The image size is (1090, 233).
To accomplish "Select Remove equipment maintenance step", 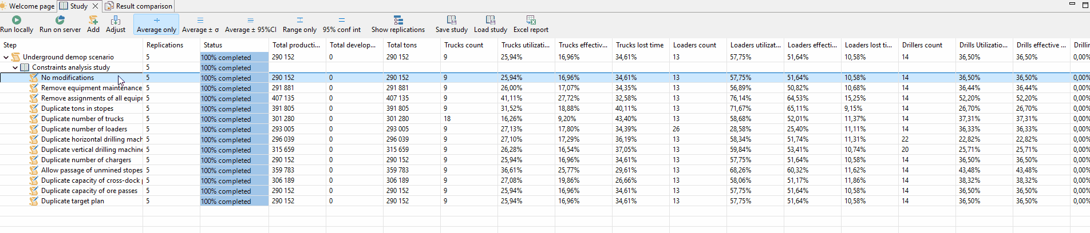I will (x=92, y=88).
